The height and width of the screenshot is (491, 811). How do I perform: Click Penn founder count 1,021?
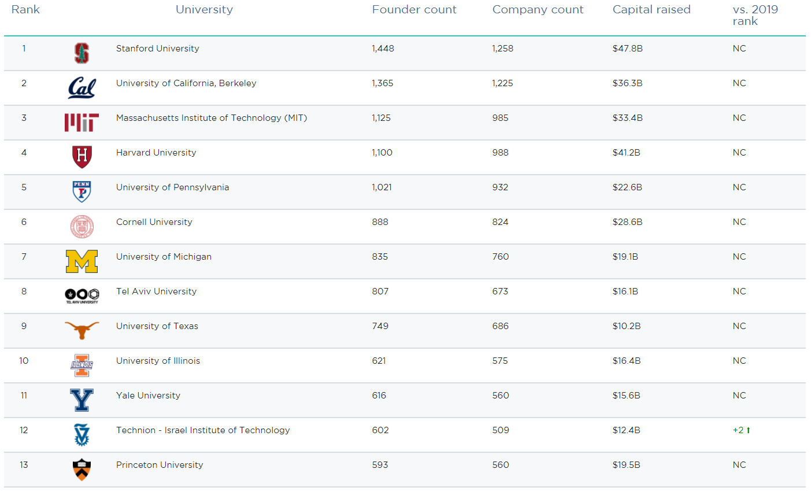pos(382,187)
